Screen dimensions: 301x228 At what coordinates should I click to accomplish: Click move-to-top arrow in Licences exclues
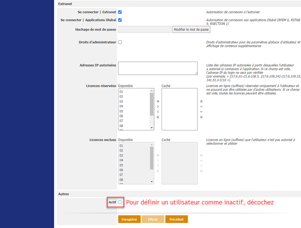click(x=201, y=155)
